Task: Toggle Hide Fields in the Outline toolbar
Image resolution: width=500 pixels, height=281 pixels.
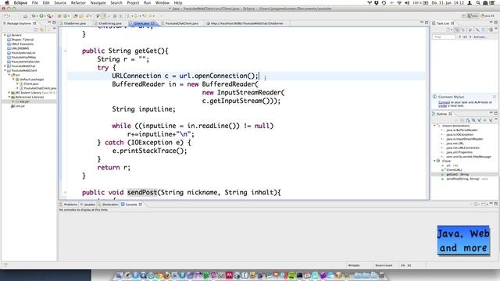Action: [473, 120]
